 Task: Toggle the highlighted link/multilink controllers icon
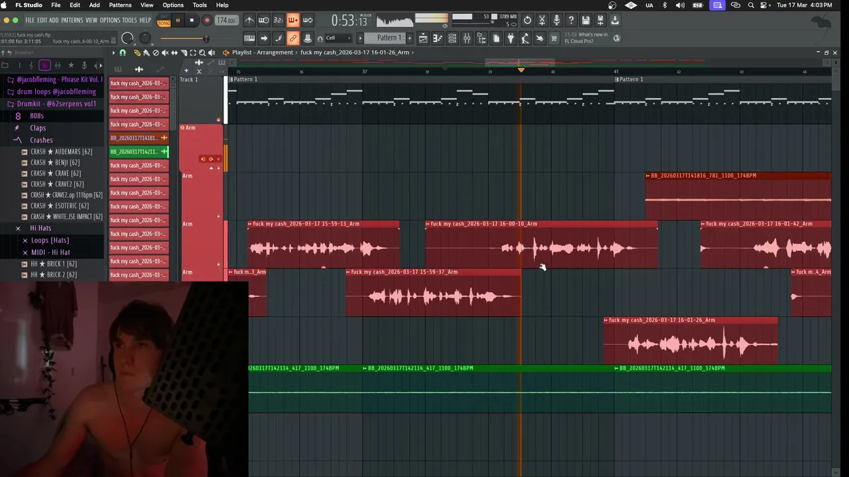tap(293, 38)
